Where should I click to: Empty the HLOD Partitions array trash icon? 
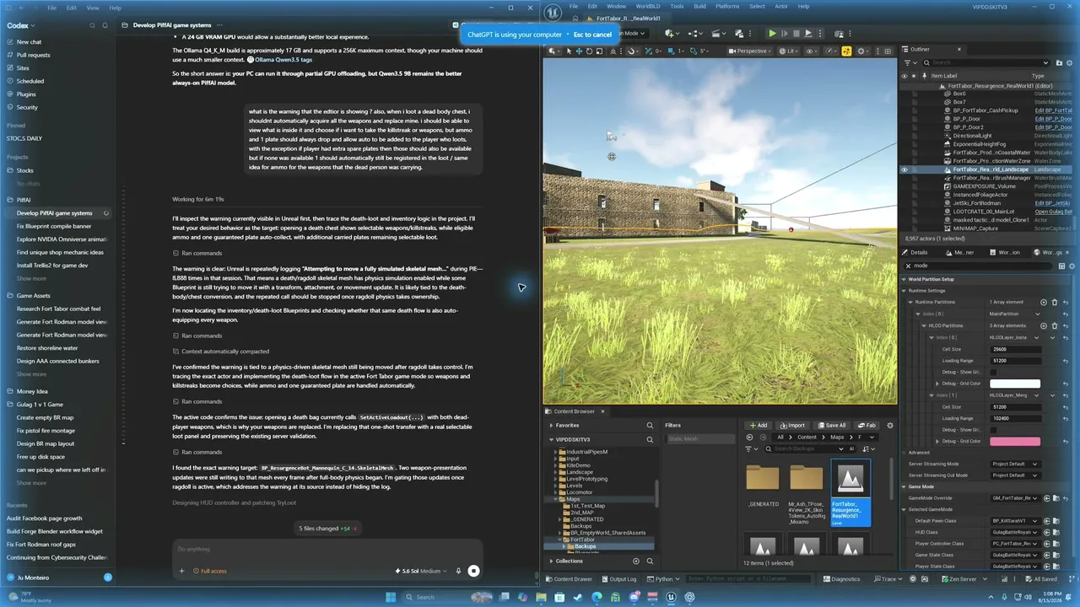click(1055, 325)
